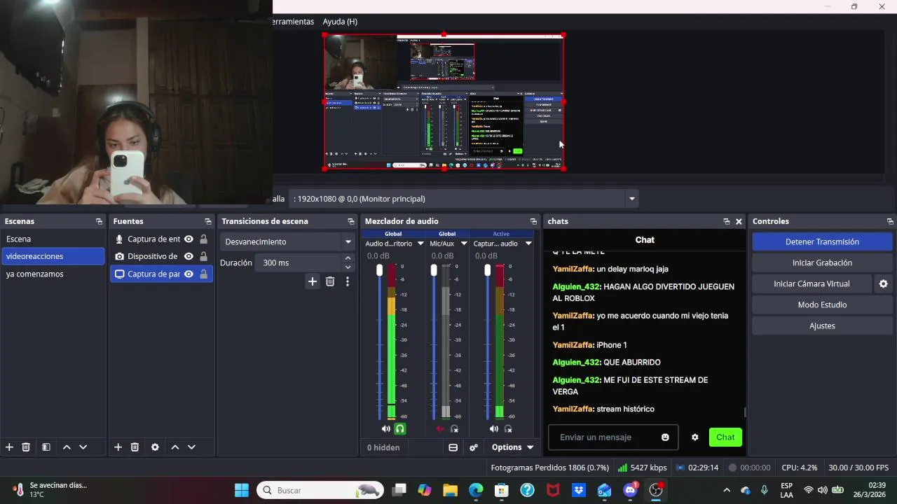Viewport: 897px width, 504px height.
Task: Delete selected scene with trash icon in Escenas
Action: point(26,447)
